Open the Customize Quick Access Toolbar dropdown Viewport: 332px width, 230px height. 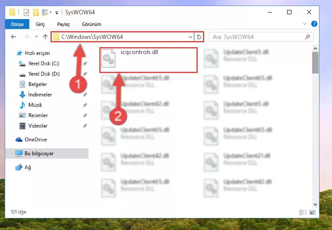pos(57,13)
